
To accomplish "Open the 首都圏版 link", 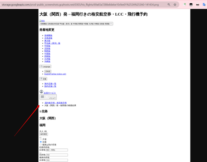I will pyautogui.click(x=48, y=36).
